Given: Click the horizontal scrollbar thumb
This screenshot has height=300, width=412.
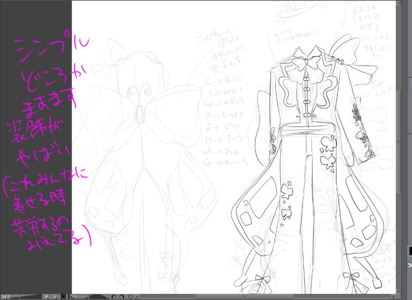Looking at the screenshot, I should point(244,296).
